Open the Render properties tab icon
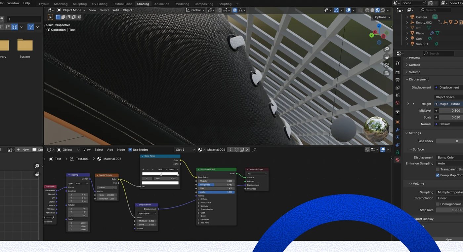This screenshot has width=463, height=252. (398, 73)
